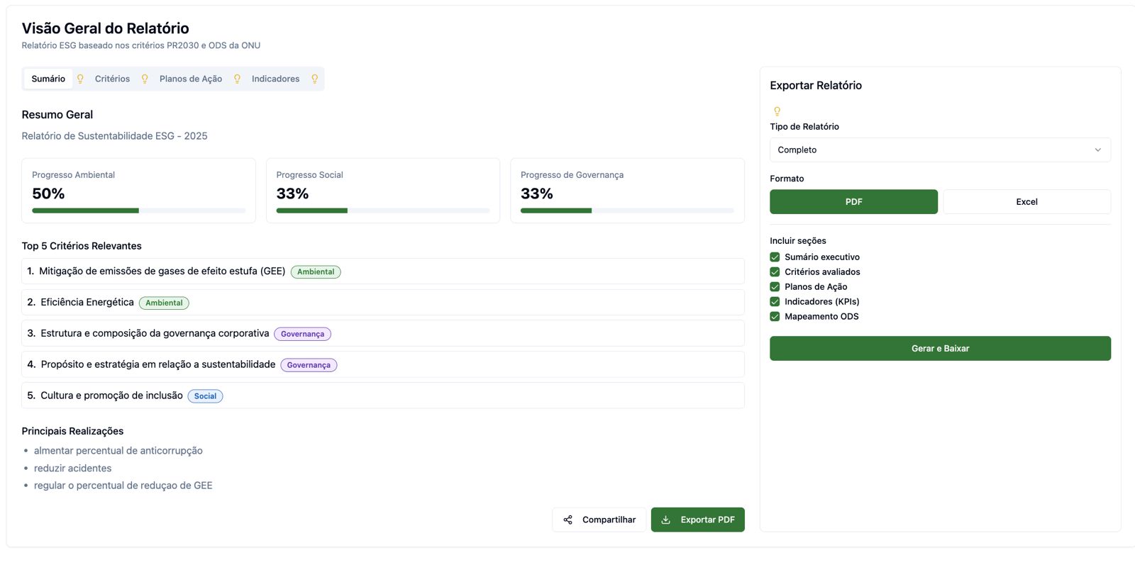The image size is (1135, 572).
Task: Uncheck the Sumário executivo checkbox
Action: tap(775, 257)
